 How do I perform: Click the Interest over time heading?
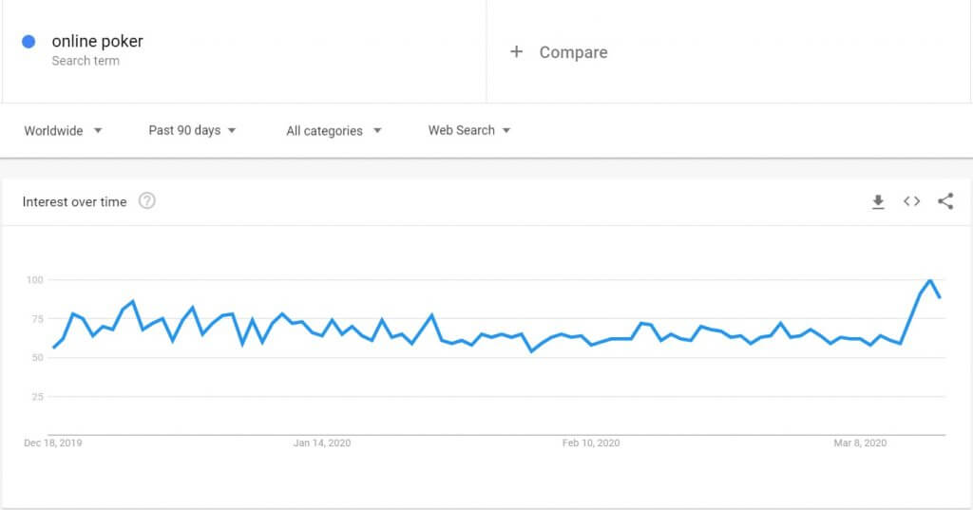point(74,201)
